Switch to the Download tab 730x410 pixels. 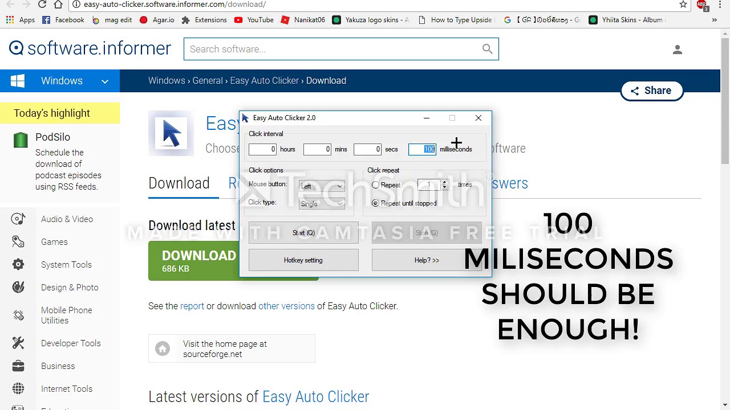pos(179,183)
